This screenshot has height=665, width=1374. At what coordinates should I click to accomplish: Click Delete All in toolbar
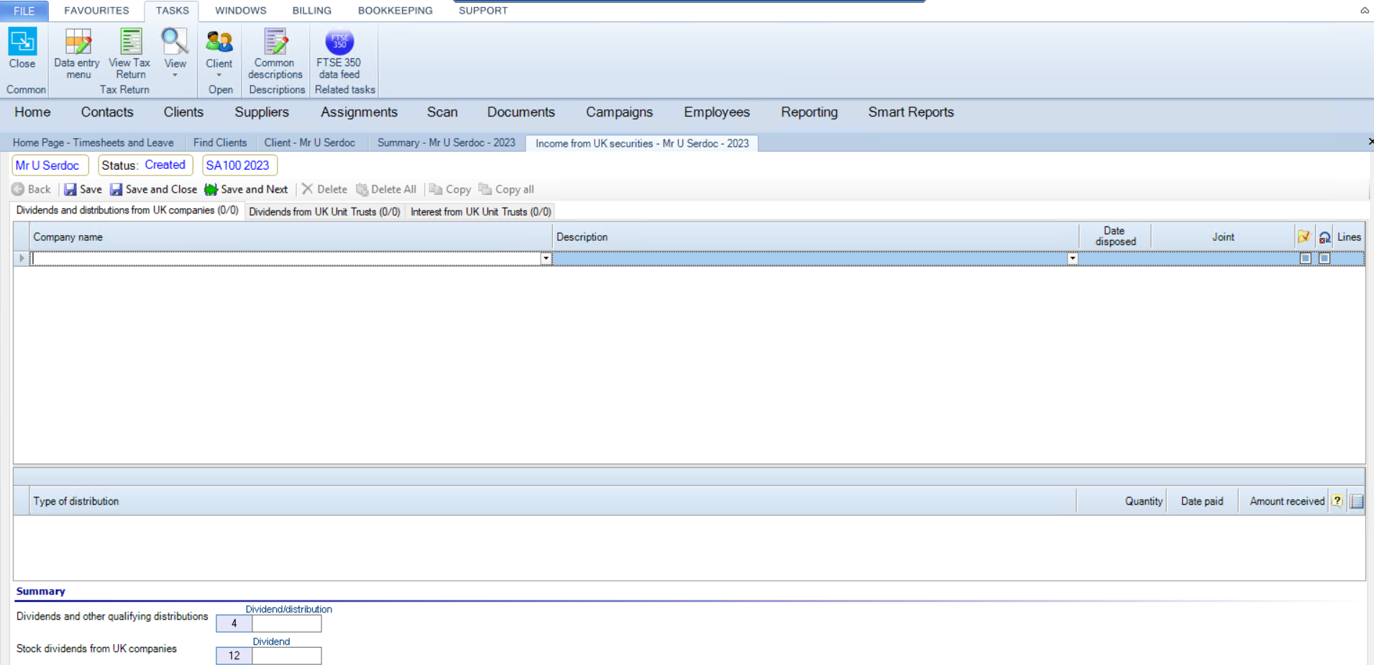coord(386,189)
